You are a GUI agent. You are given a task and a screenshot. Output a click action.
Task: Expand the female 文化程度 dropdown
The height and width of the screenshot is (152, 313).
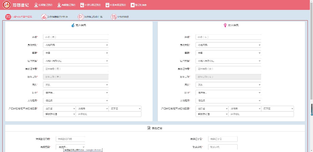coord(228,101)
